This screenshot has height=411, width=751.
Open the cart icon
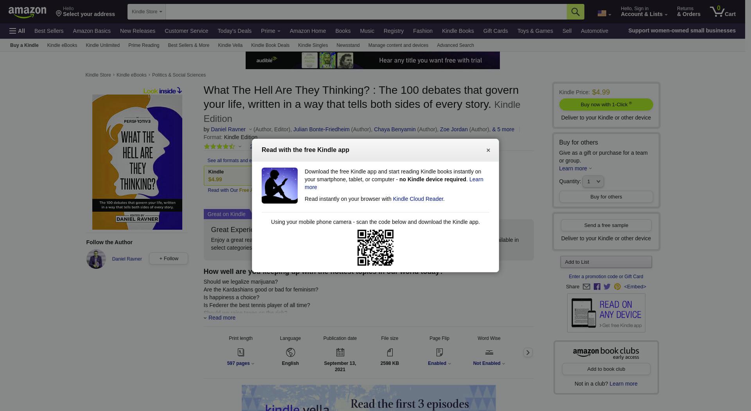tap(723, 11)
